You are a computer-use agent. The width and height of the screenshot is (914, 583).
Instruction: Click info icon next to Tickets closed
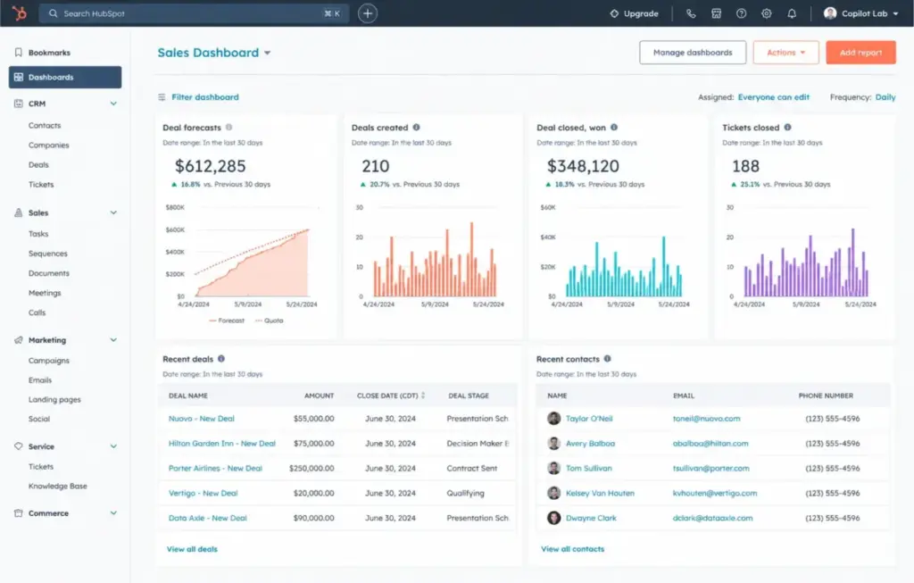coord(787,127)
